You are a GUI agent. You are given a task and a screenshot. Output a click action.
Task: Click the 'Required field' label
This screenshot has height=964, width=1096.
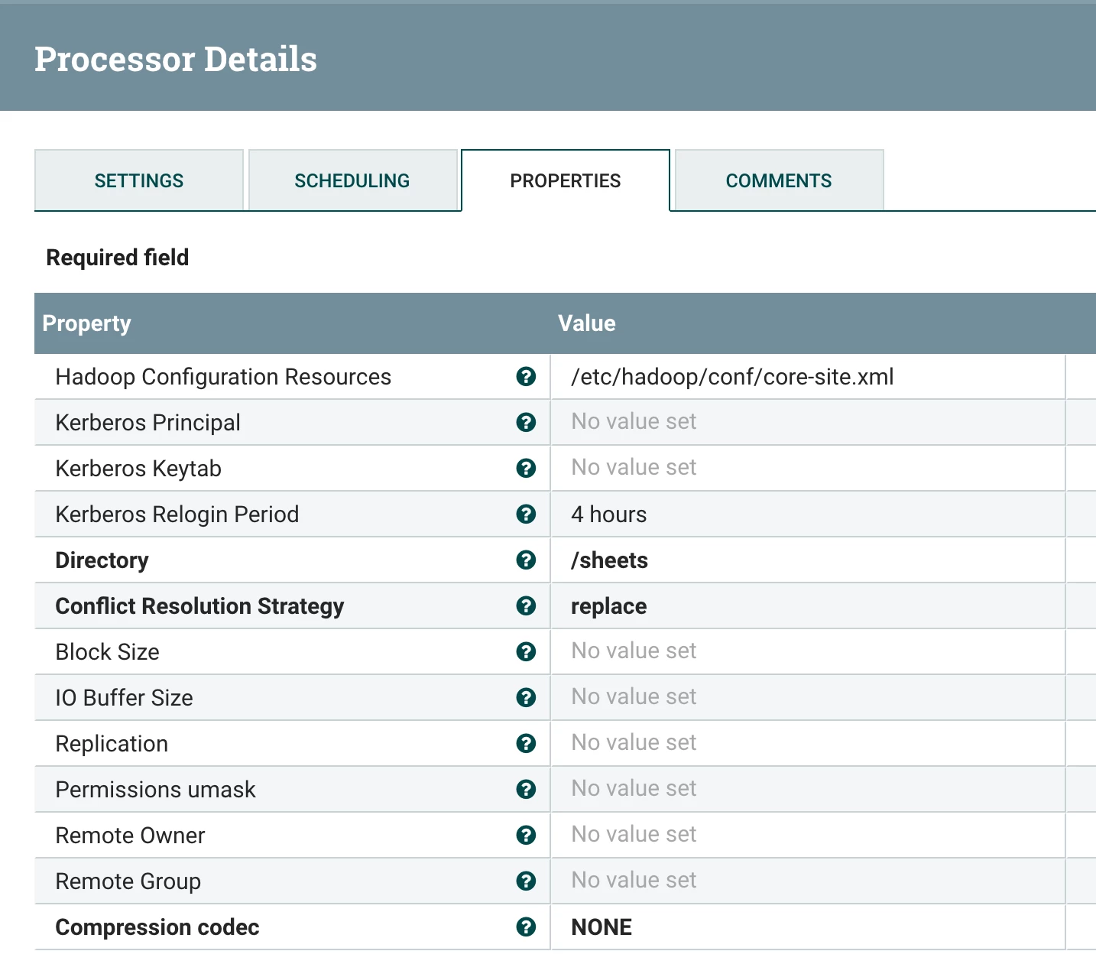tap(118, 258)
